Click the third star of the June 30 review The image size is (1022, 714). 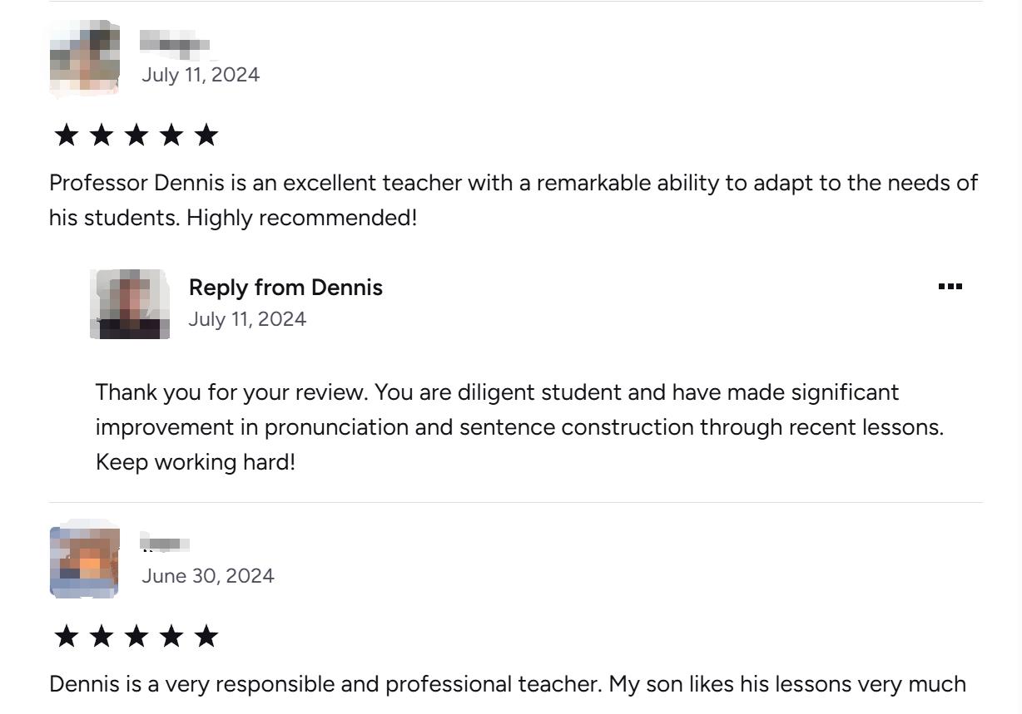pos(136,637)
